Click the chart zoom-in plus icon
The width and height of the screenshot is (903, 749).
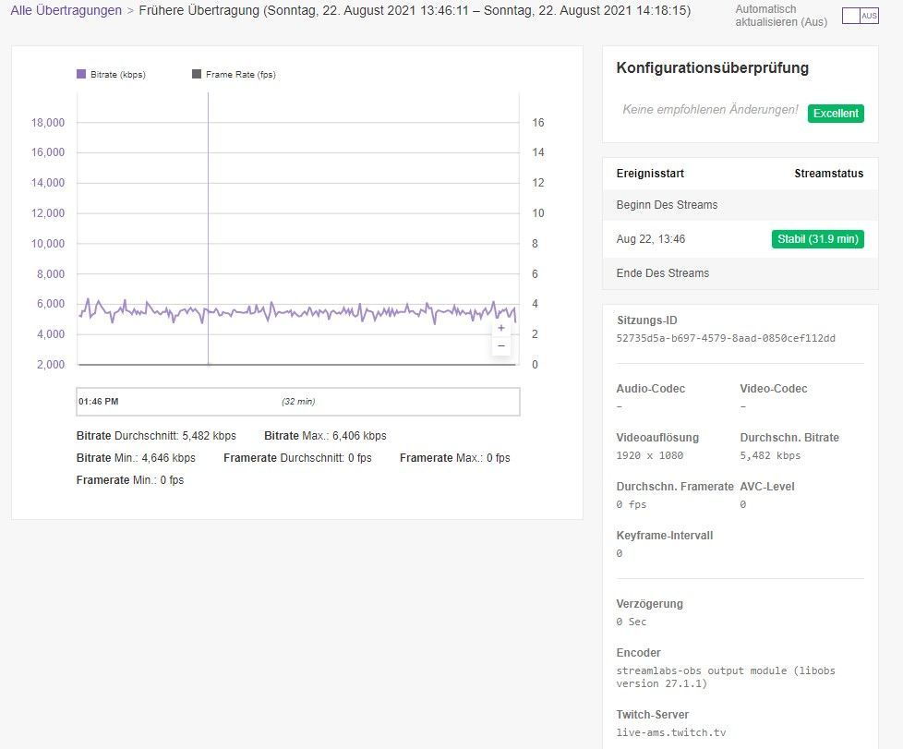500,328
